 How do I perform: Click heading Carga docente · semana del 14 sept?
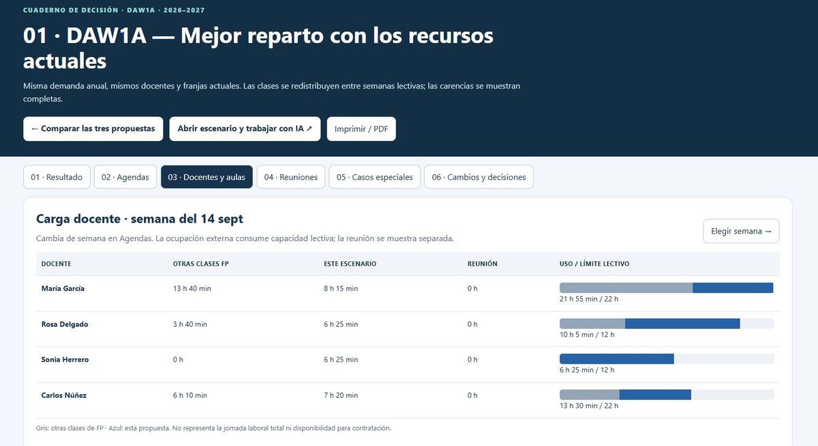139,219
